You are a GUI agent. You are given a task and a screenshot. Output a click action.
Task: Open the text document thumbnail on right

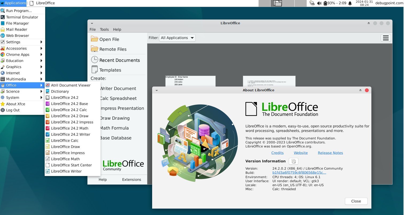[x=269, y=81]
